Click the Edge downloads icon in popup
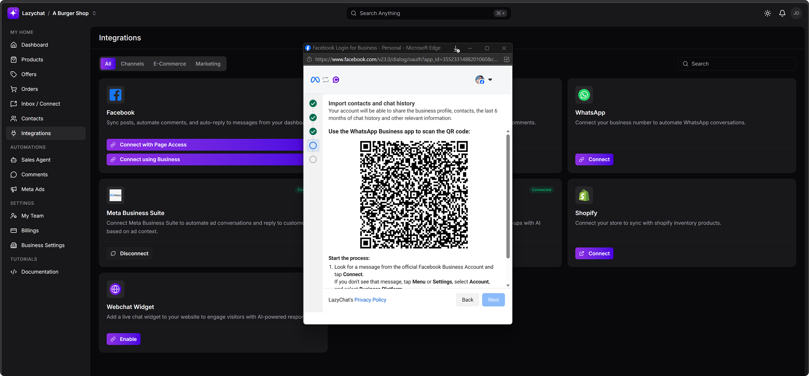Image resolution: width=809 pixels, height=376 pixels. tap(456, 48)
